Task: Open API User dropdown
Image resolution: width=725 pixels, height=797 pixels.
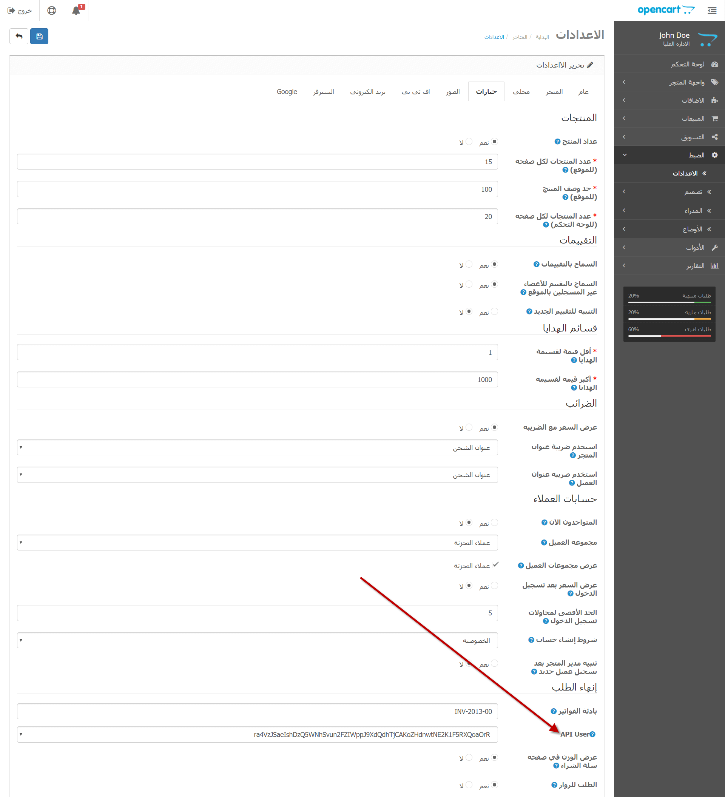Action: [x=258, y=735]
